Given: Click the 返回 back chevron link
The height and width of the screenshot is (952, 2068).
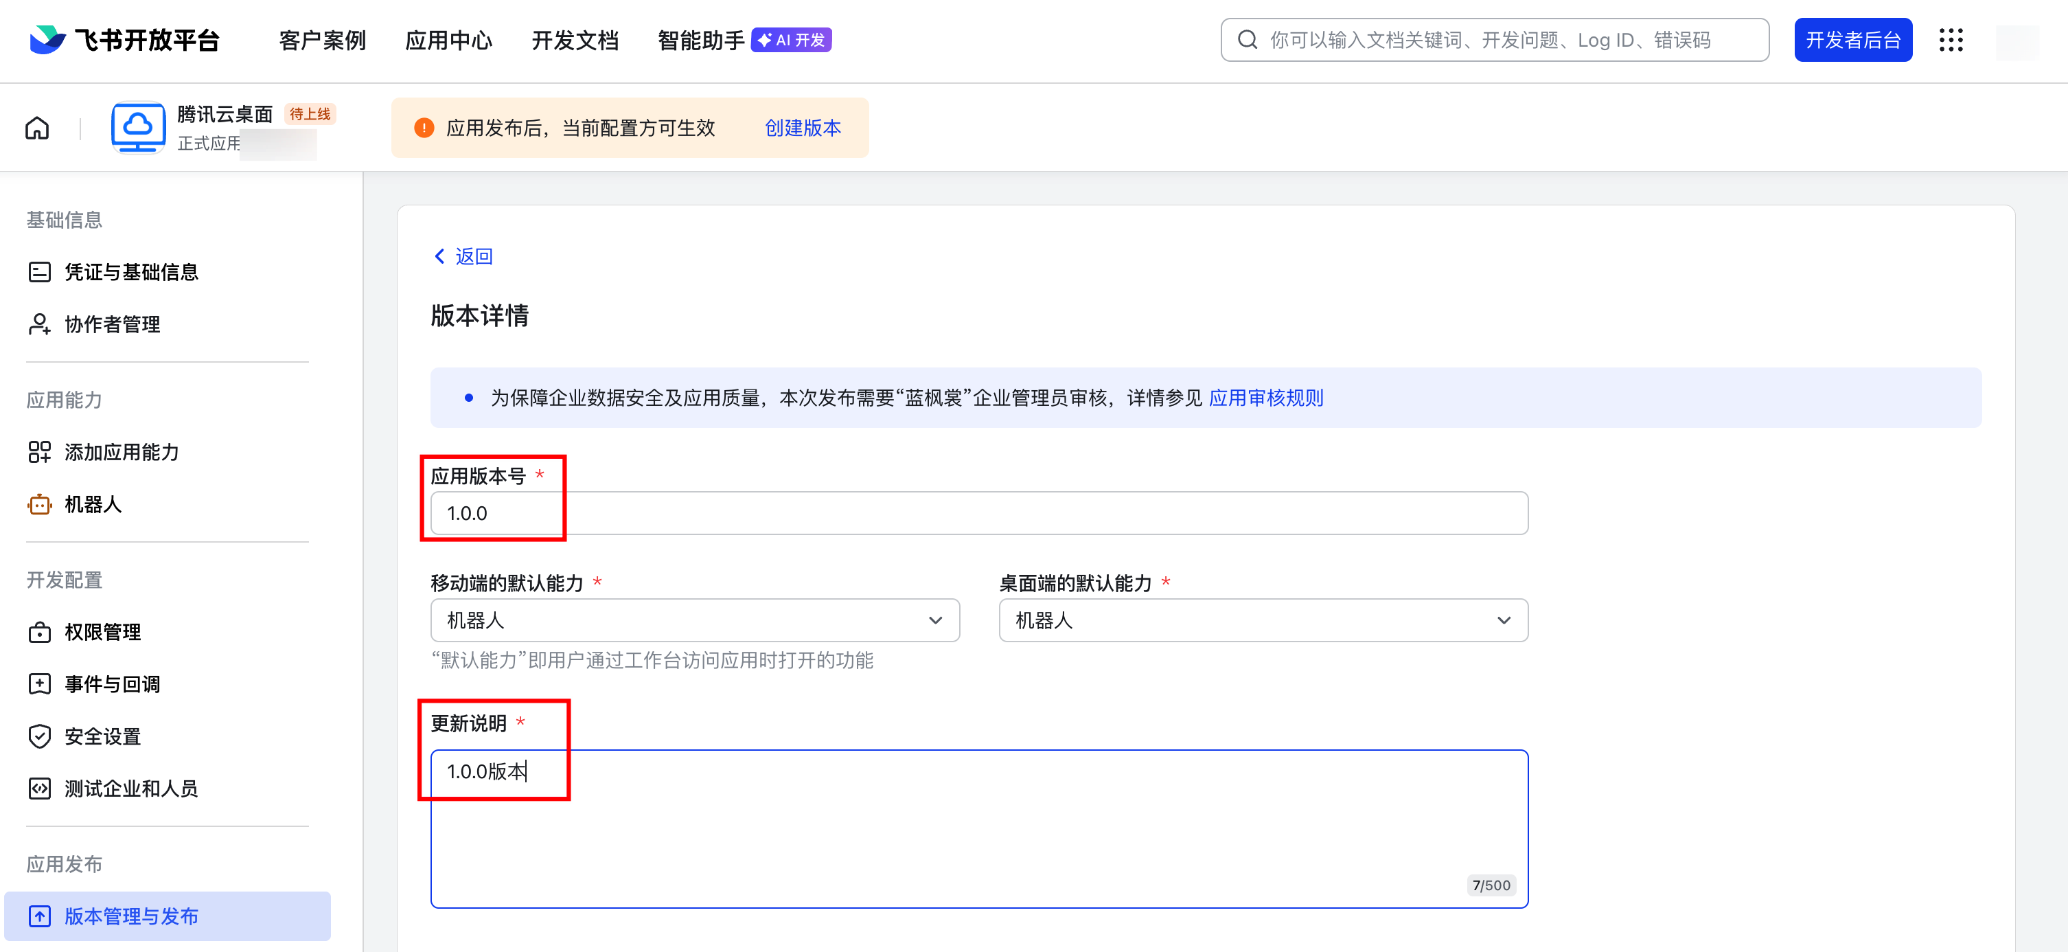Looking at the screenshot, I should tap(463, 256).
